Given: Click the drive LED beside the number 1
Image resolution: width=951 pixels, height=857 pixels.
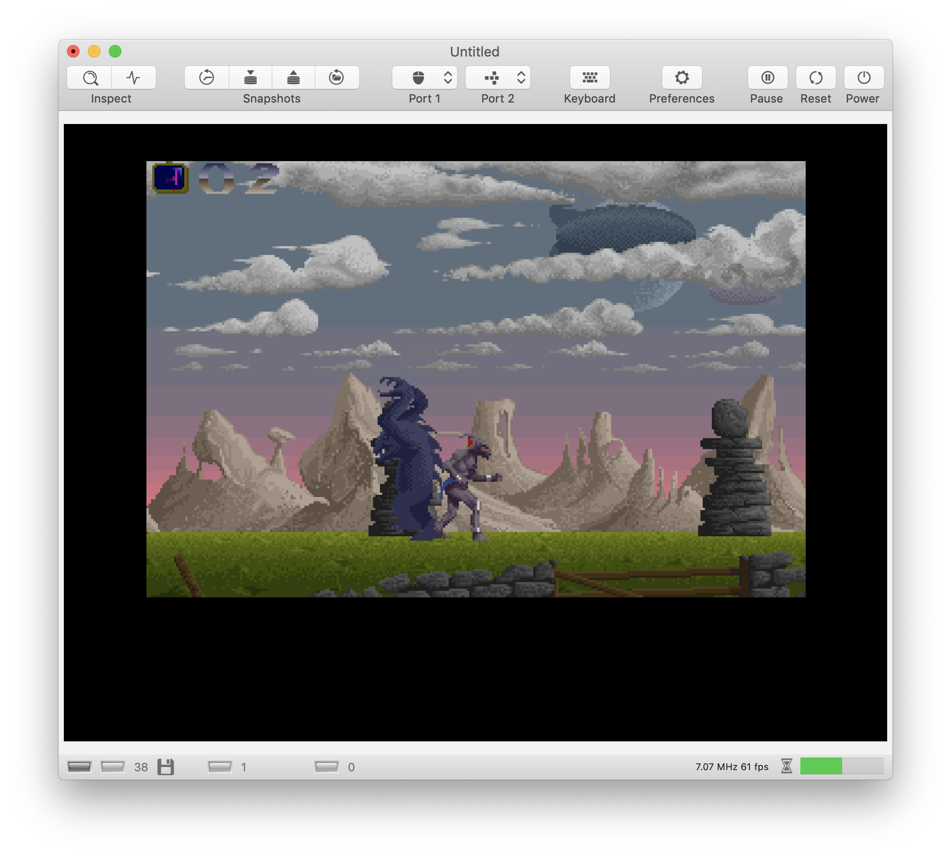Looking at the screenshot, I should point(220,767).
